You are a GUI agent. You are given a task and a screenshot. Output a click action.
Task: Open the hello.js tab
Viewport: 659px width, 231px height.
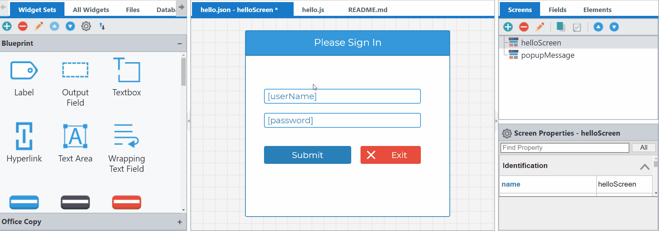pyautogui.click(x=313, y=10)
